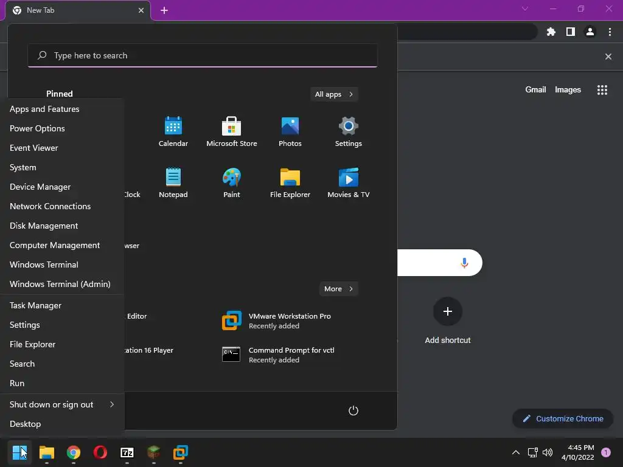The image size is (623, 467).
Task: Open Event Viewer from context menu
Action: pos(63,148)
